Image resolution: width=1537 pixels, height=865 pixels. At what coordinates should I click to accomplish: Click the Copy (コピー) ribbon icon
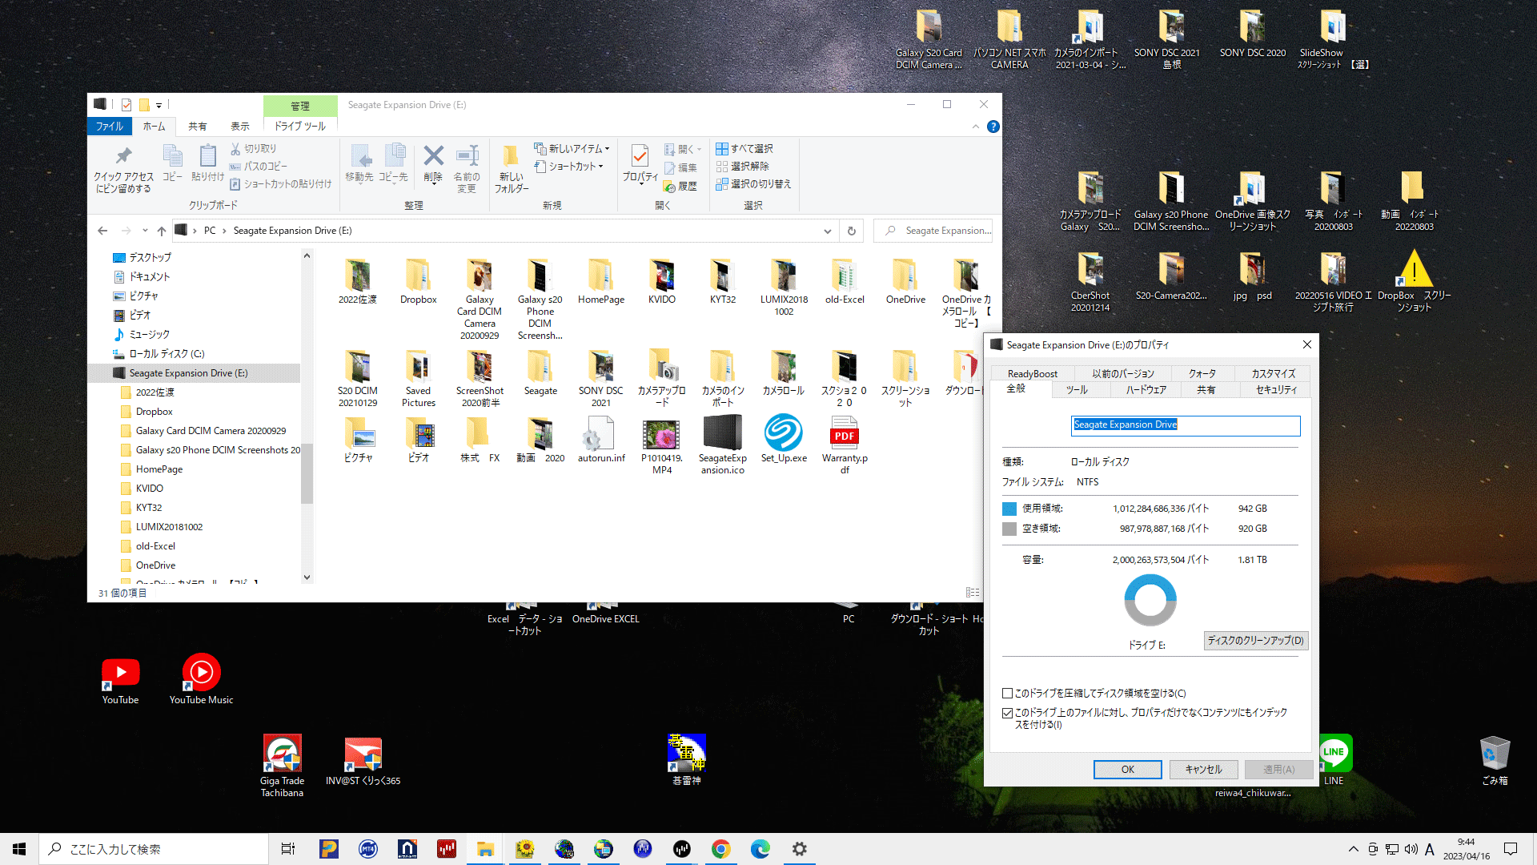172,163
